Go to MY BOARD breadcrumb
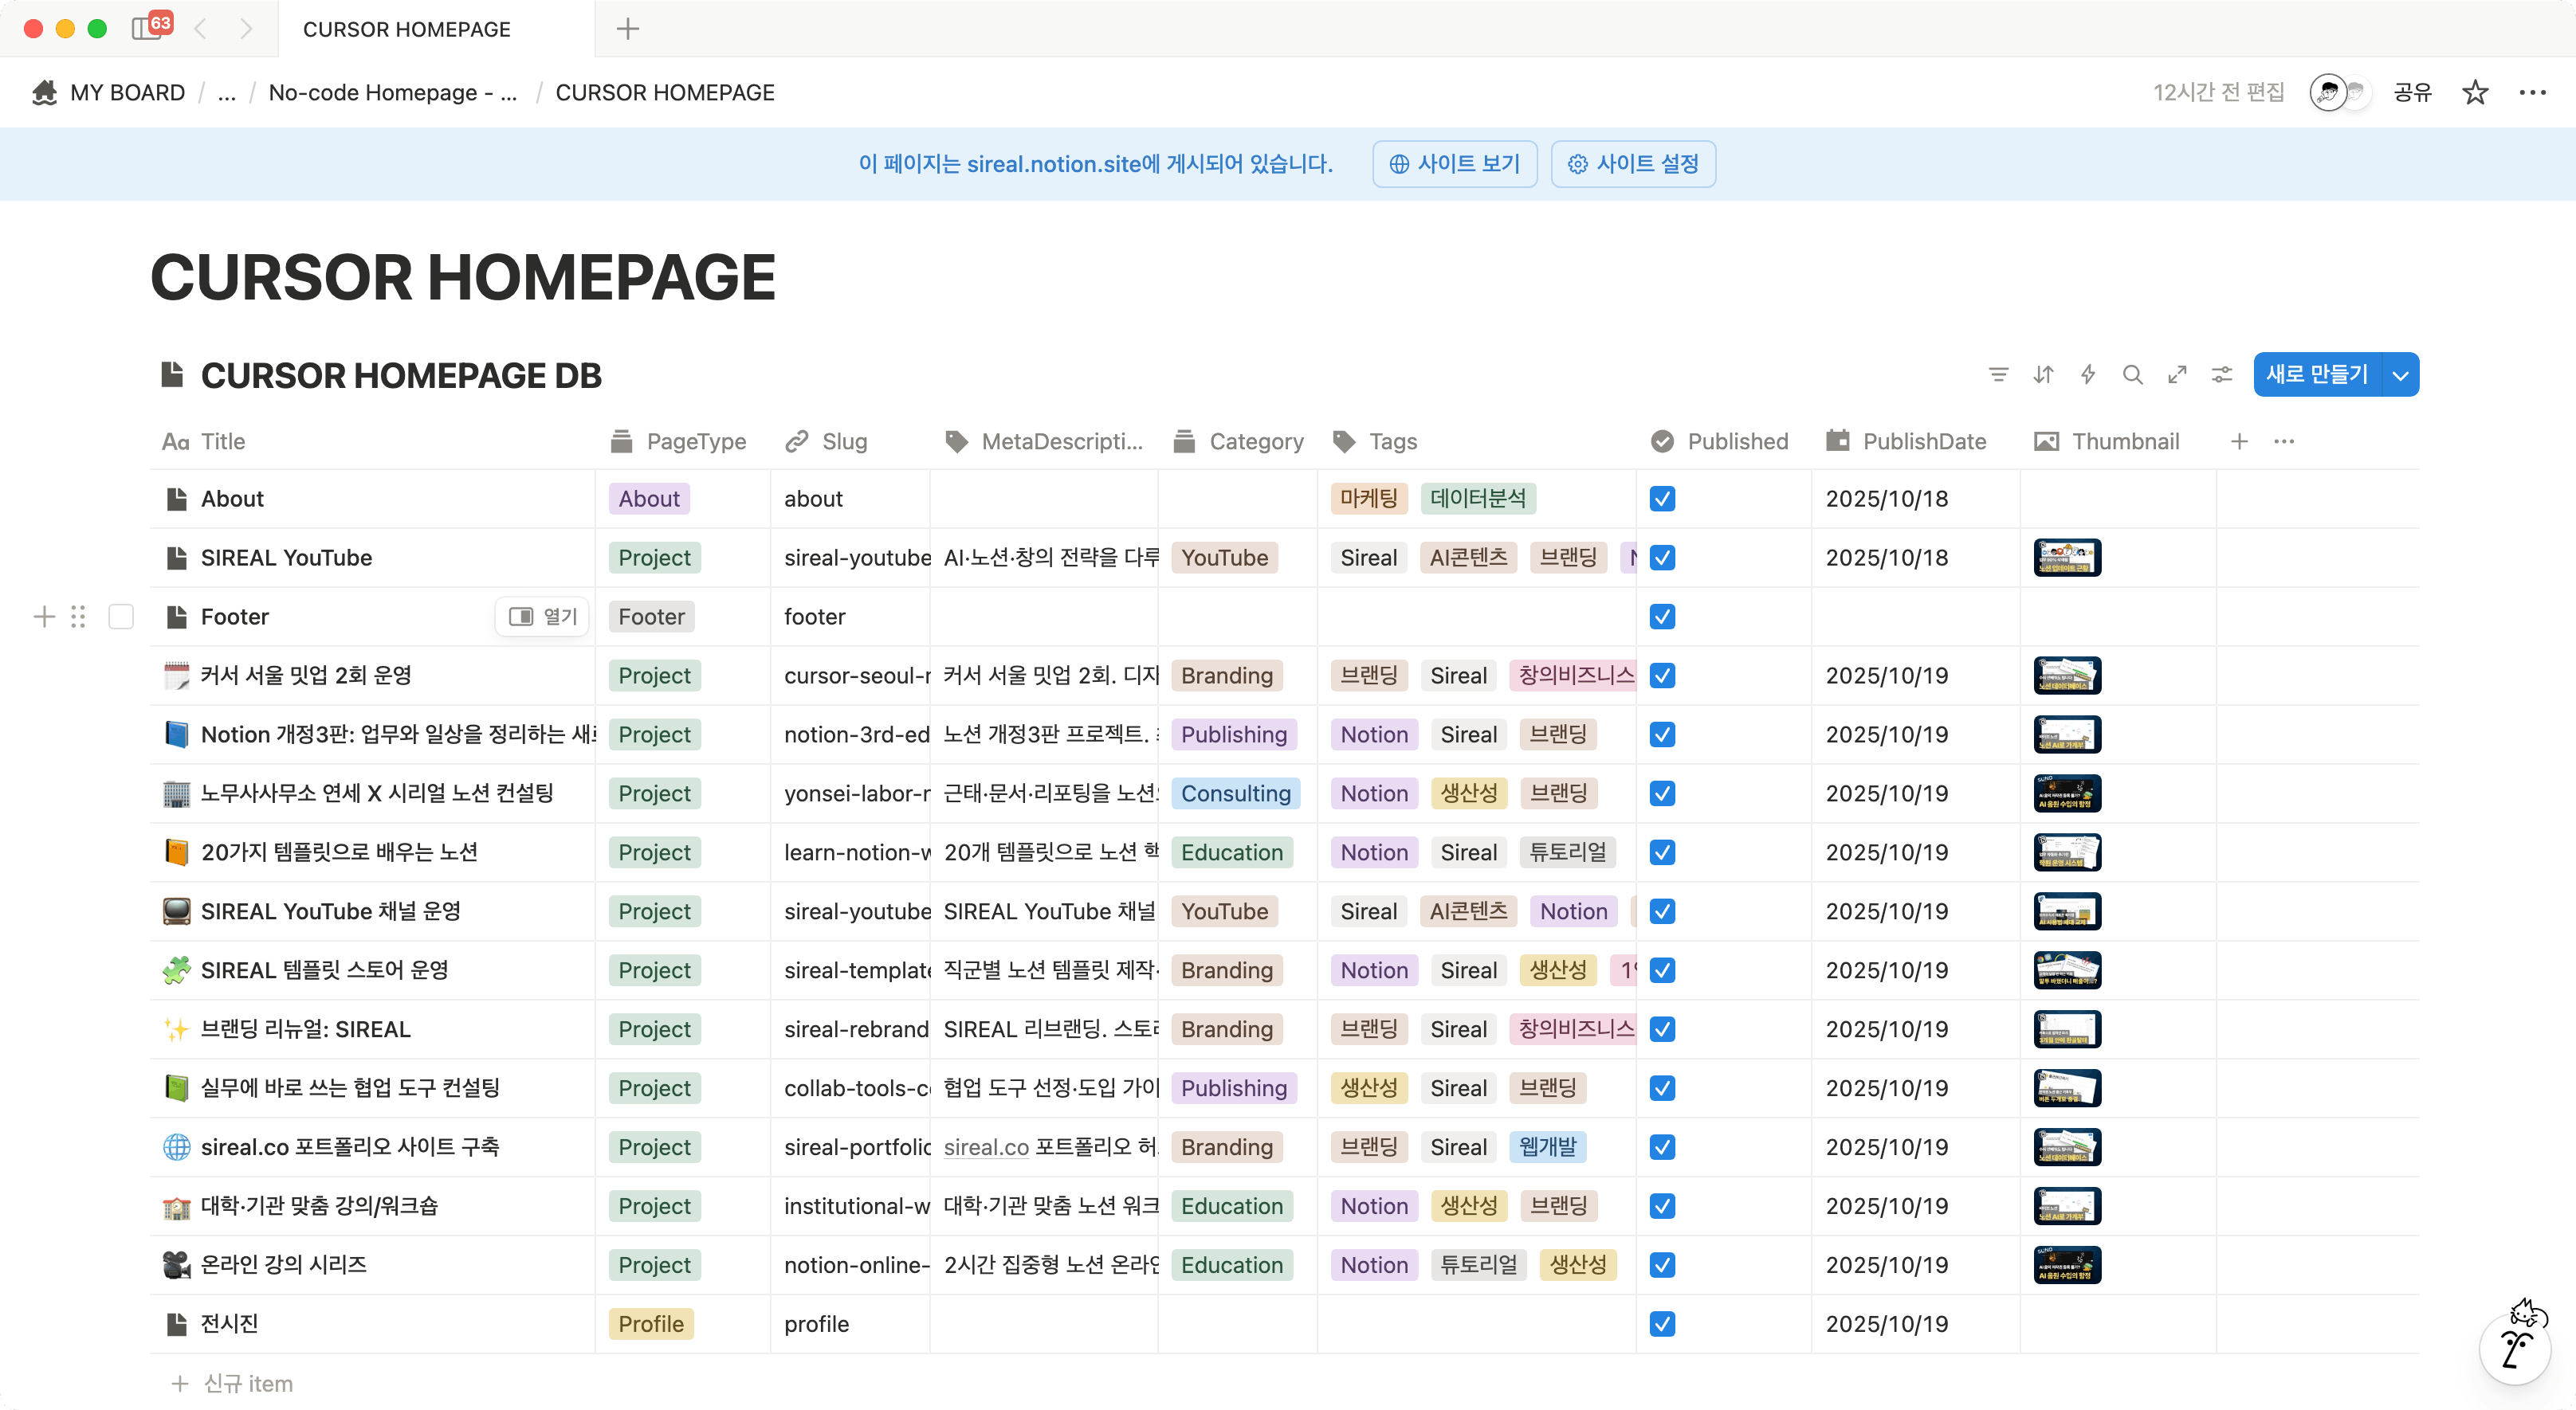The width and height of the screenshot is (2576, 1410). coord(127,93)
